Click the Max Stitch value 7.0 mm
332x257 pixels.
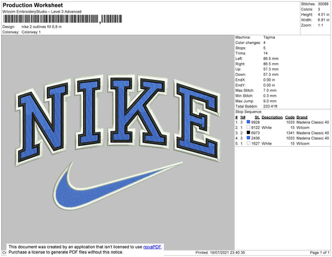click(270, 90)
